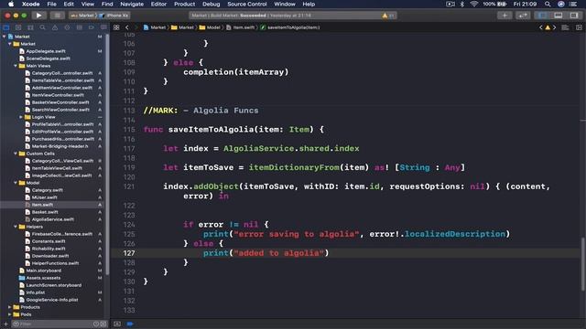Open Basket.swift file

(x=45, y=212)
